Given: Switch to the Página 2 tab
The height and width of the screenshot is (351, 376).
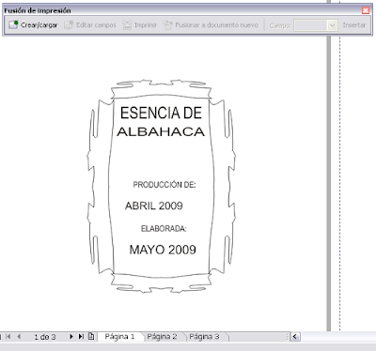Looking at the screenshot, I should pyautogui.click(x=162, y=337).
